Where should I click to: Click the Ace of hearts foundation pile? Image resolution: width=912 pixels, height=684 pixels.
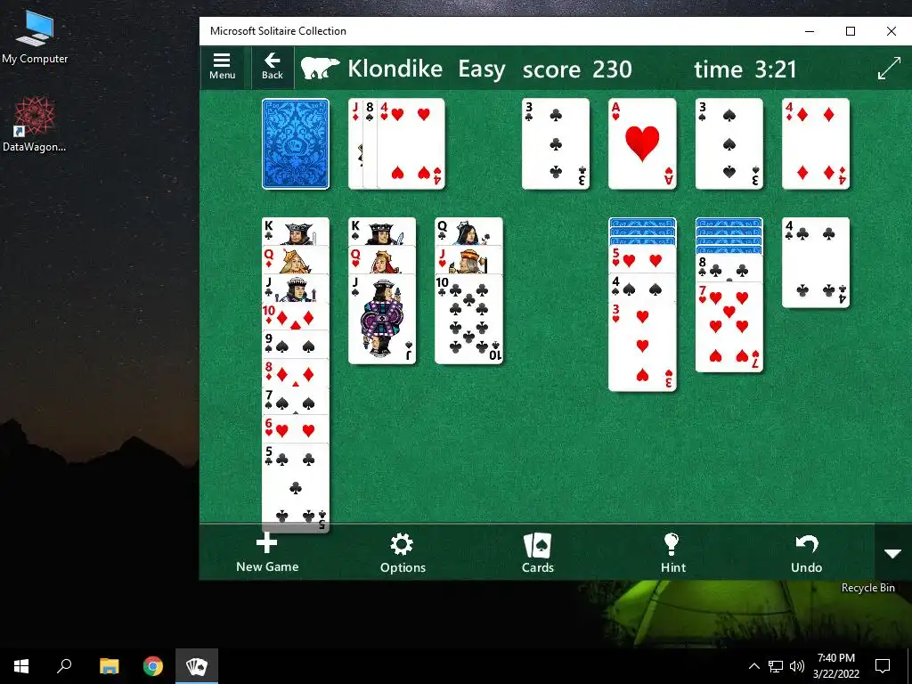click(x=642, y=143)
